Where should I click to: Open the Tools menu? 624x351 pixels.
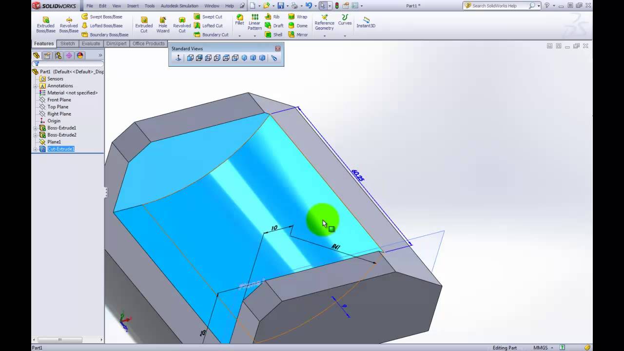(150, 6)
